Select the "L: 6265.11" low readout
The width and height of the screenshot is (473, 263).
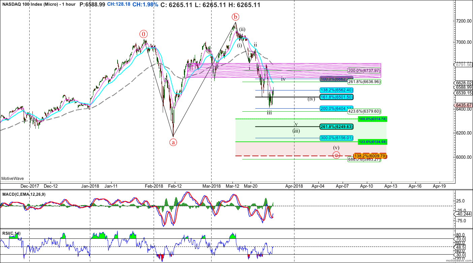(211, 5)
